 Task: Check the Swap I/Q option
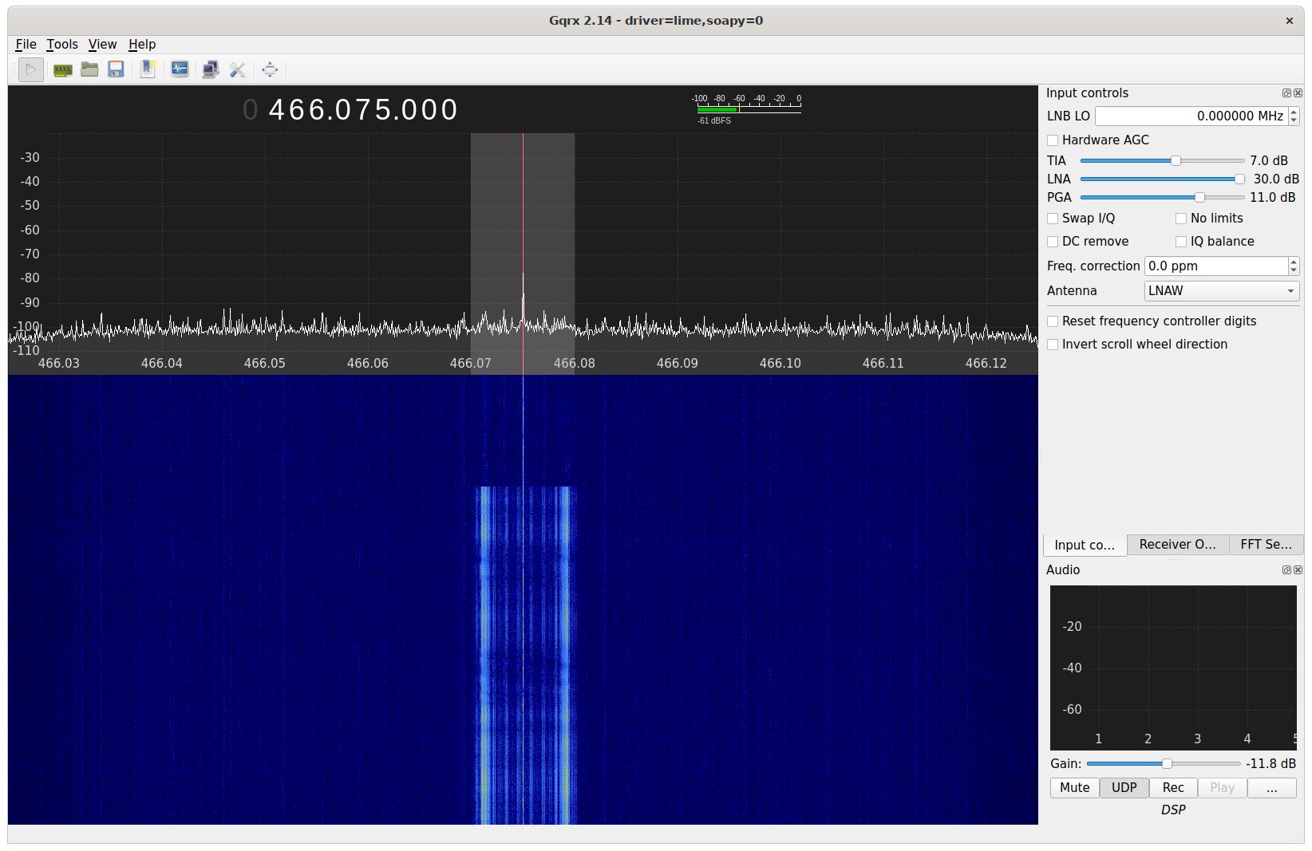pos(1053,218)
